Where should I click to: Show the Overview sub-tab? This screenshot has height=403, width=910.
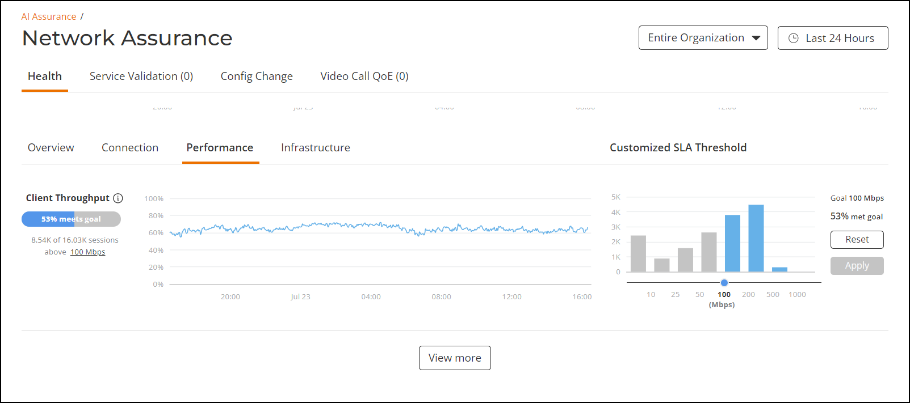[x=51, y=148]
